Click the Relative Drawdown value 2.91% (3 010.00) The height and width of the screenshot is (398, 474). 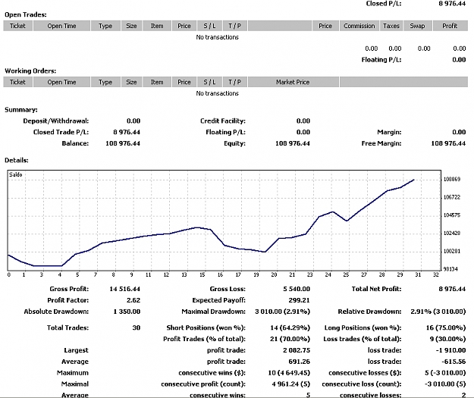point(438,312)
